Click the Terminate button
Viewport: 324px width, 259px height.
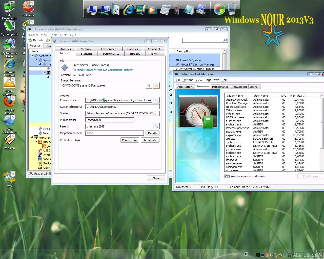click(x=150, y=140)
